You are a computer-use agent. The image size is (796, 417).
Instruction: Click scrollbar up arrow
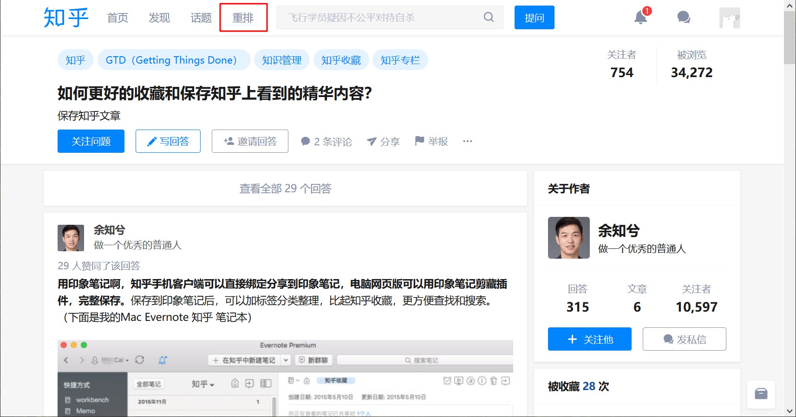(x=789, y=6)
